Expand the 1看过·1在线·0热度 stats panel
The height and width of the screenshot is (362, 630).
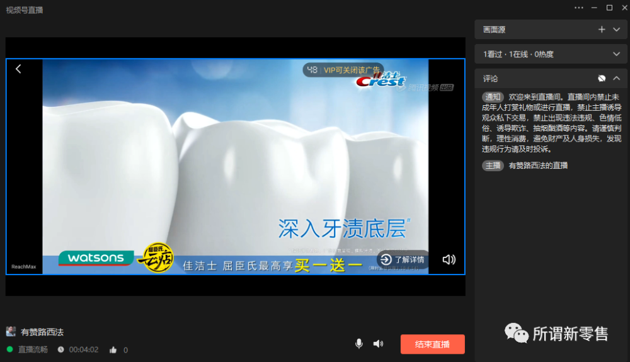click(616, 54)
